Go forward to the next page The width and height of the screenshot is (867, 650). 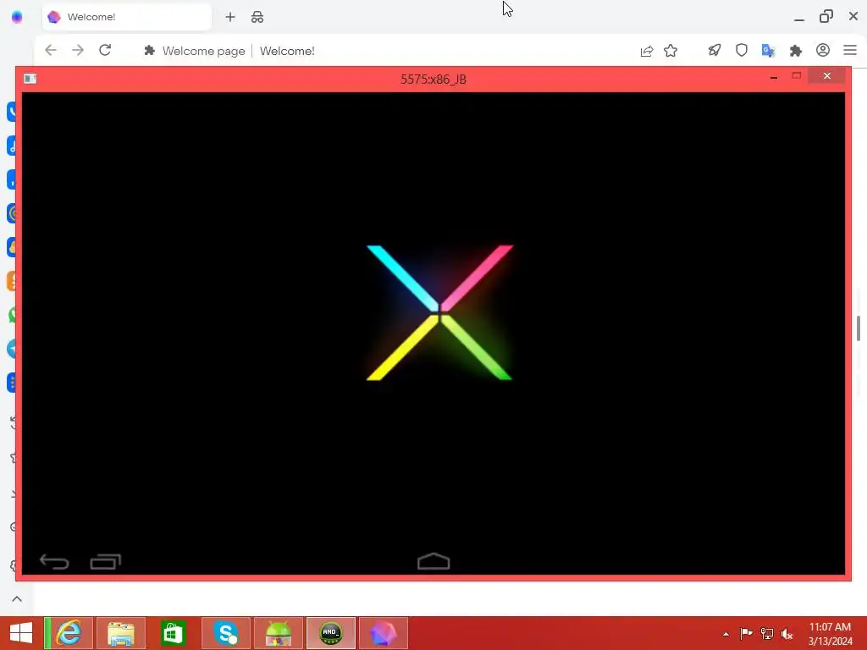click(x=78, y=50)
